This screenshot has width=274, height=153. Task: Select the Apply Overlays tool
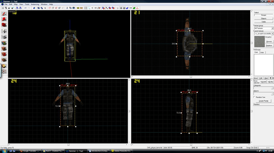point(4,60)
